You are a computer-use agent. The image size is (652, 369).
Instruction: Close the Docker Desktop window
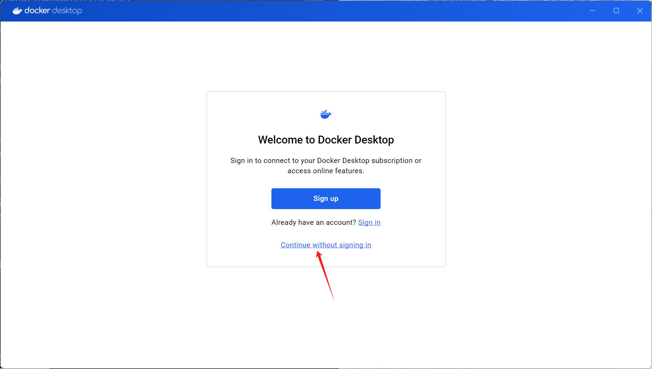tap(640, 11)
